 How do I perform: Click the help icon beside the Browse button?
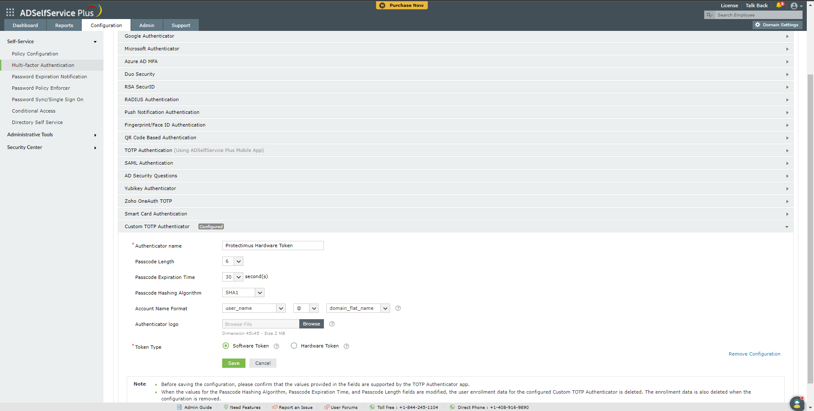click(x=332, y=324)
